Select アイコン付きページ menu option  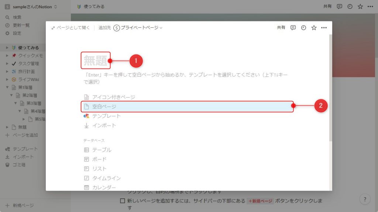click(187, 97)
